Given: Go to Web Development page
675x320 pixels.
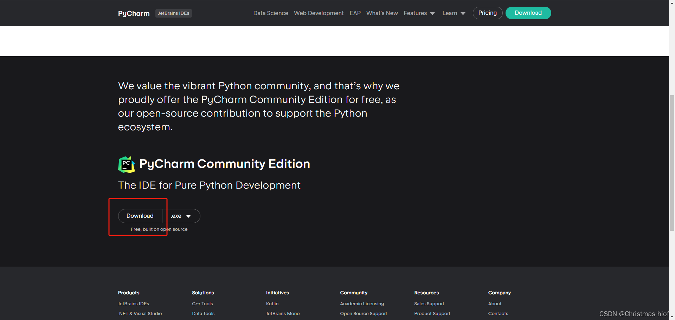Looking at the screenshot, I should (x=319, y=13).
